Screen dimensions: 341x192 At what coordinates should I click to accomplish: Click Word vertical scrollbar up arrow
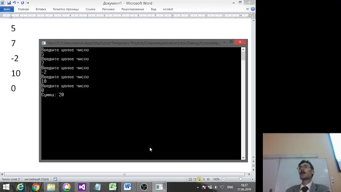click(x=253, y=20)
